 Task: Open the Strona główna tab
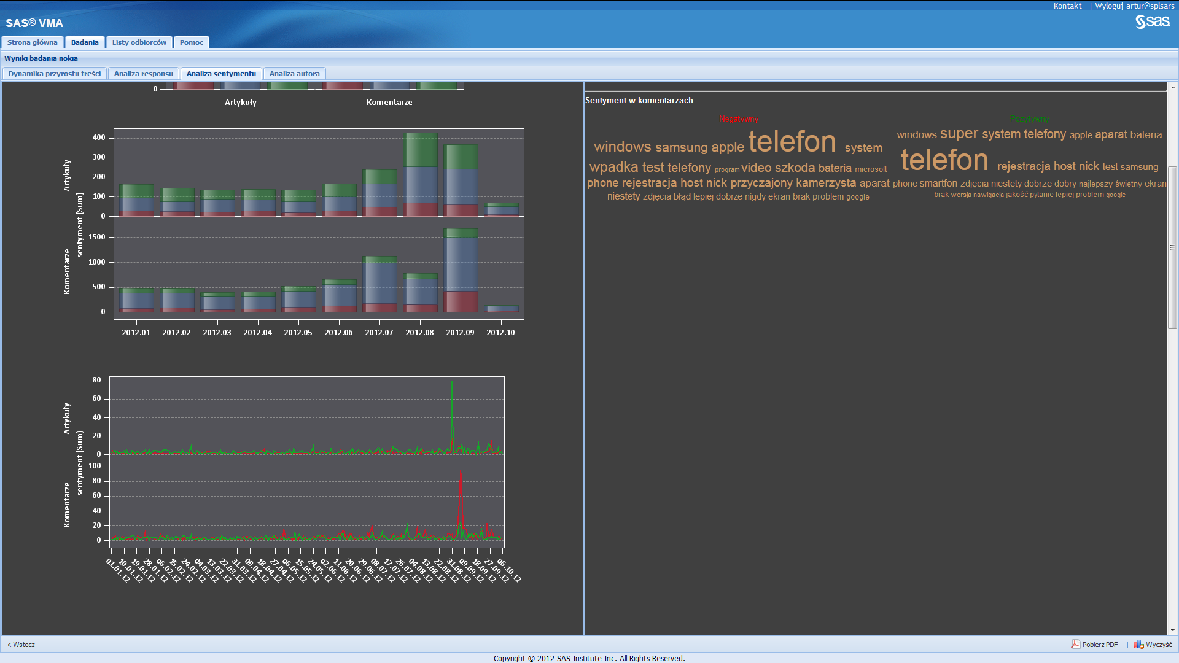tap(33, 42)
